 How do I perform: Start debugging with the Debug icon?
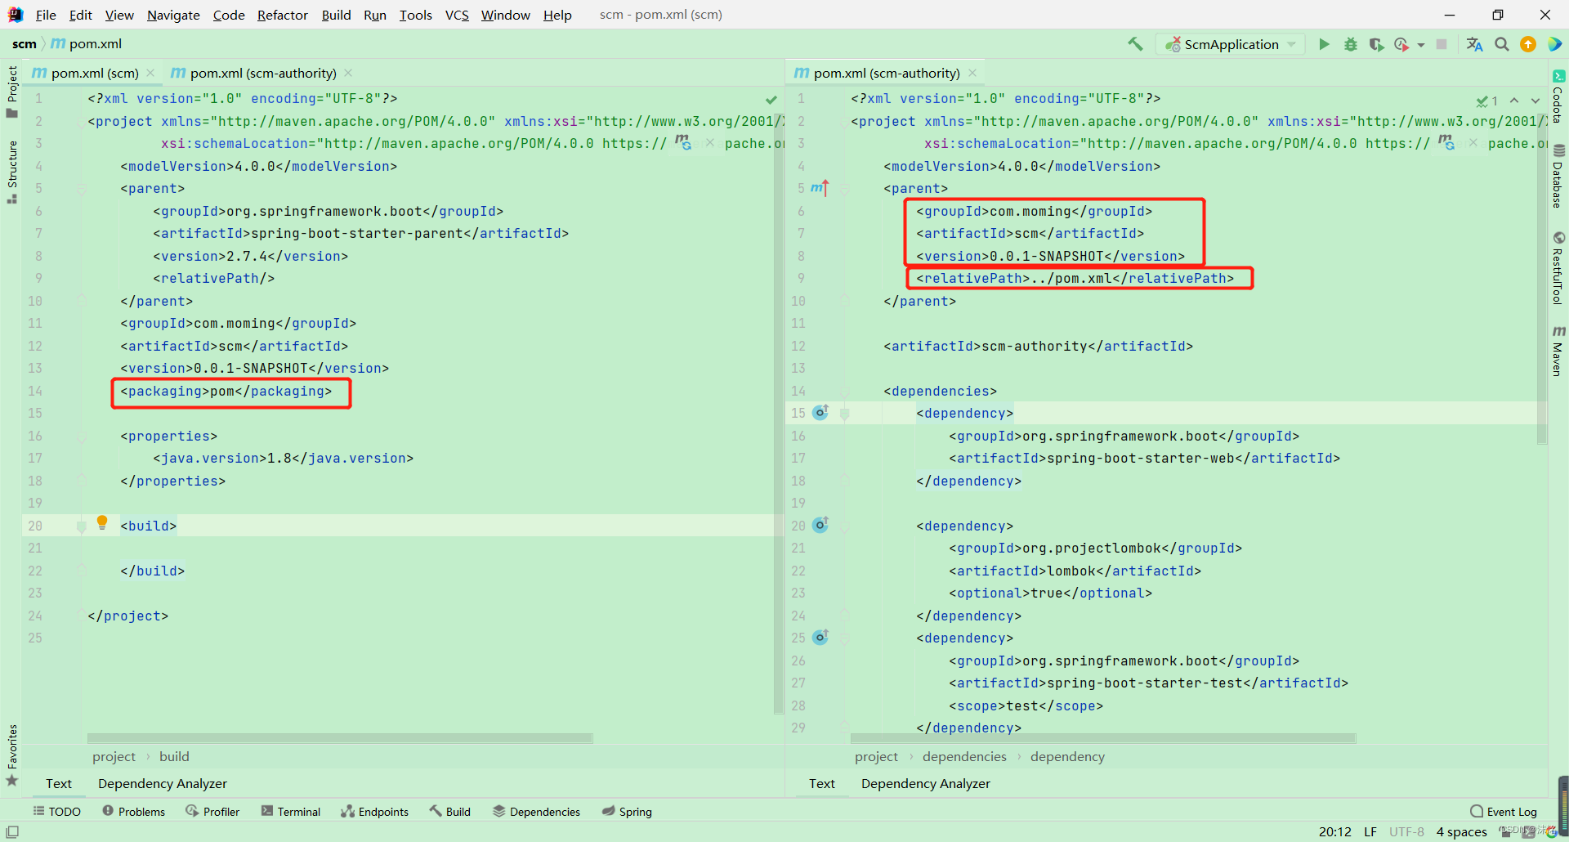(x=1350, y=44)
